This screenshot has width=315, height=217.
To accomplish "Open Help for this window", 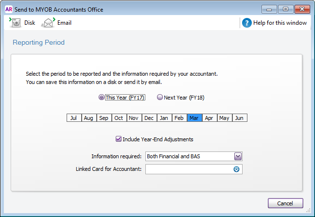I will 247,23.
